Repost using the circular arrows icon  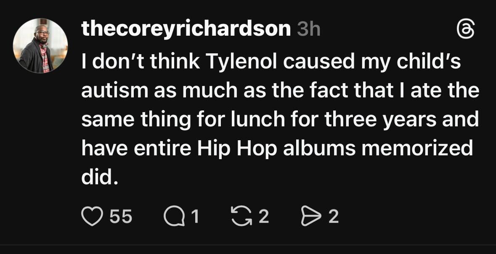(240, 216)
